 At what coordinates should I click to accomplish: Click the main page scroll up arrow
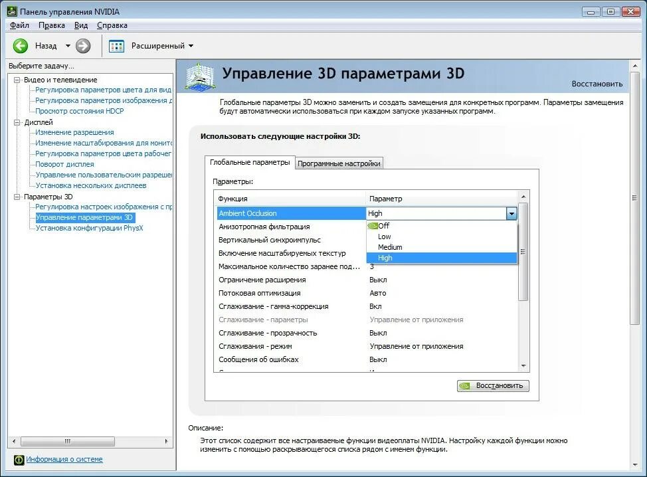coord(635,66)
